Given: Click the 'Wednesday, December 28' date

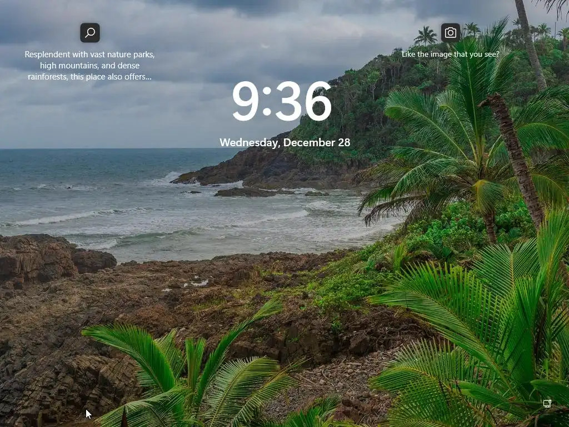Looking at the screenshot, I should coord(285,142).
